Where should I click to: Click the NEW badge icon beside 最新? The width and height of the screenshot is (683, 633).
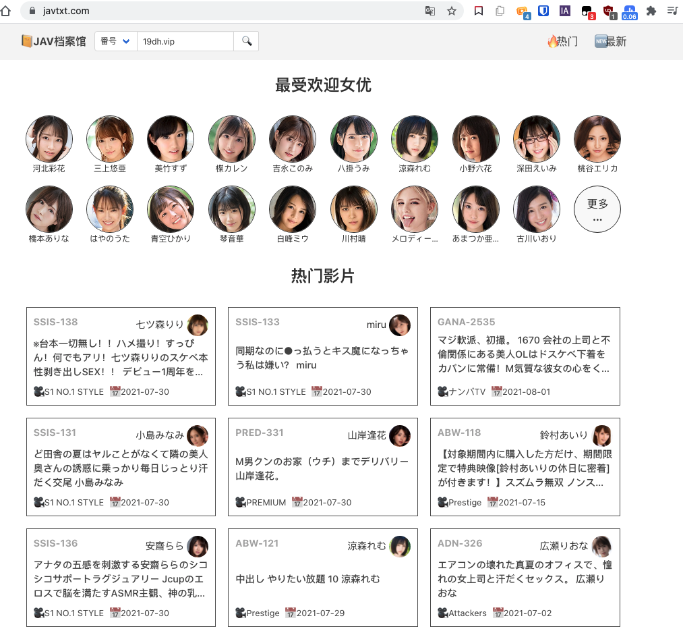tap(601, 41)
